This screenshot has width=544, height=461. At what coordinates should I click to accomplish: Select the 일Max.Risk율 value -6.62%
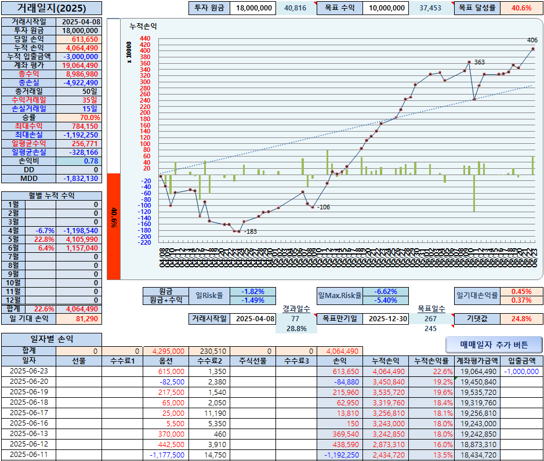386,291
